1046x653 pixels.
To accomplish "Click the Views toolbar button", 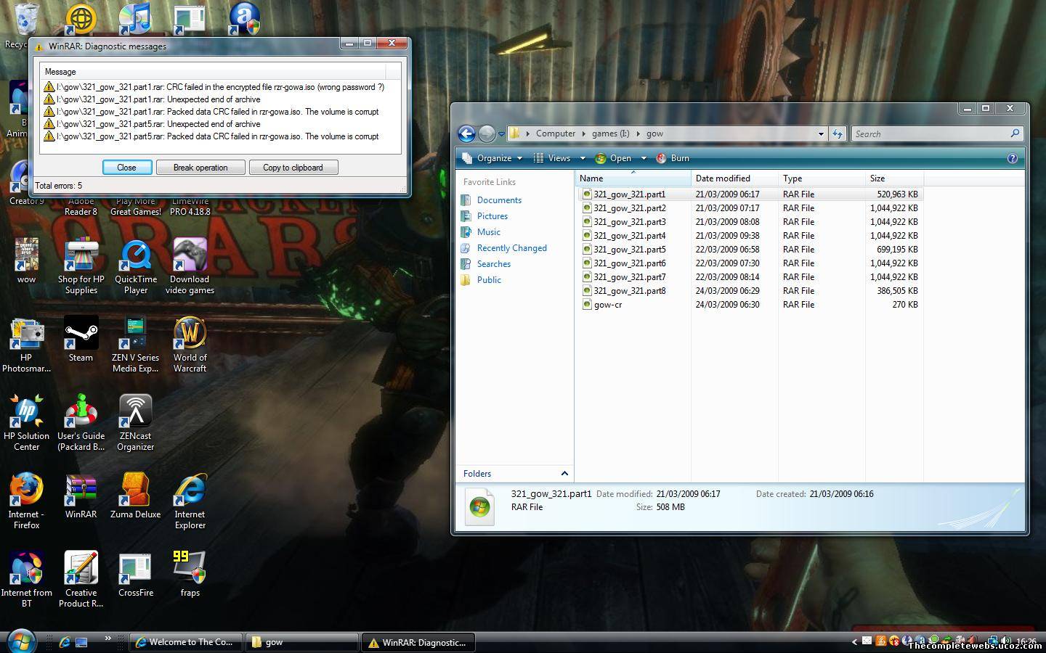I will pyautogui.click(x=553, y=158).
